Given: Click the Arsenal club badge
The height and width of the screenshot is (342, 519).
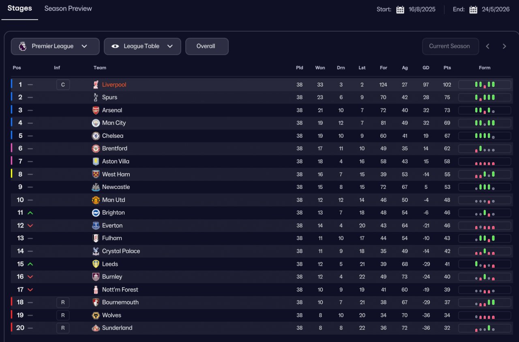Looking at the screenshot, I should coord(96,110).
